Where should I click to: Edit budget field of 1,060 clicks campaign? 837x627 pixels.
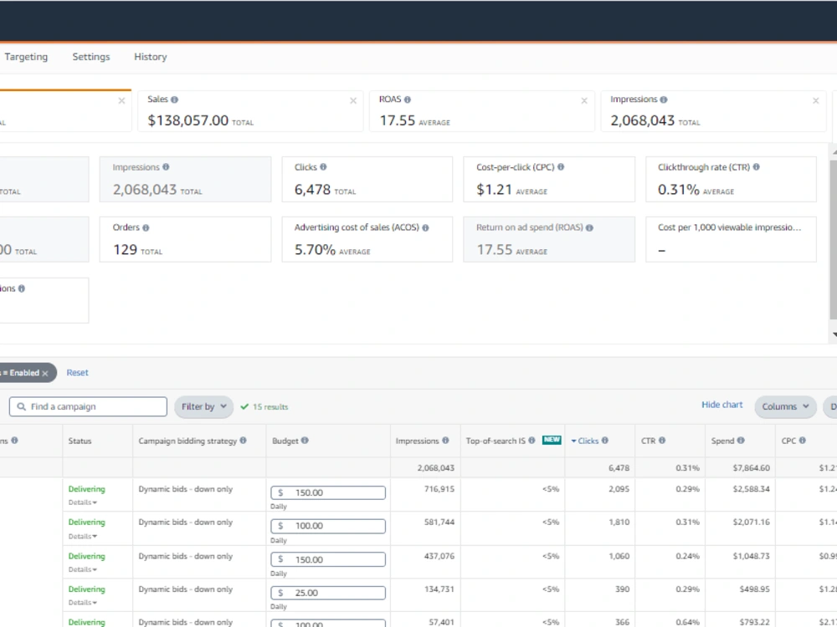328,559
